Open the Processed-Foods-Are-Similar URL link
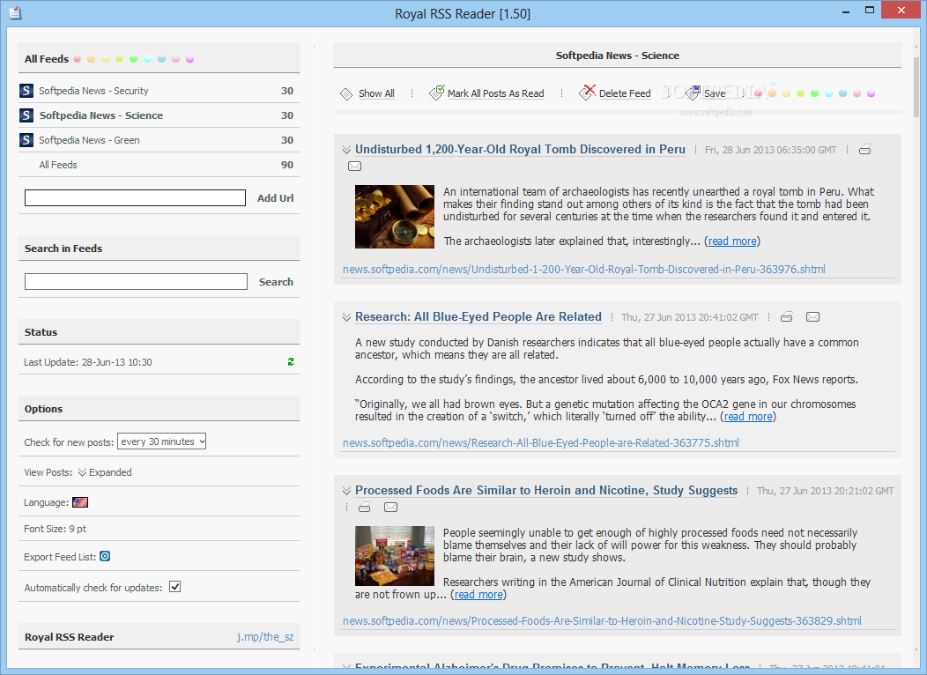The height and width of the screenshot is (675, 927). click(x=602, y=620)
